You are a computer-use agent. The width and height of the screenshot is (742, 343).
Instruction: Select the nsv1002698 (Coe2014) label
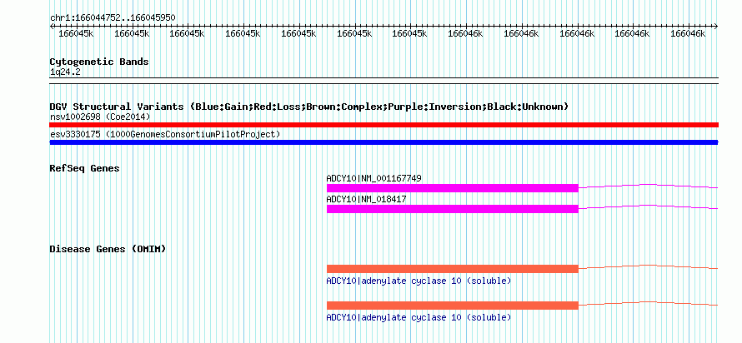[x=100, y=117]
